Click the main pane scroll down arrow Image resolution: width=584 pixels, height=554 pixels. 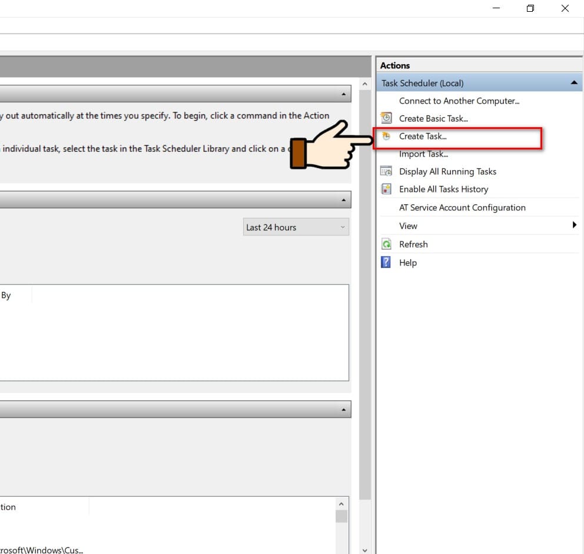point(364,550)
